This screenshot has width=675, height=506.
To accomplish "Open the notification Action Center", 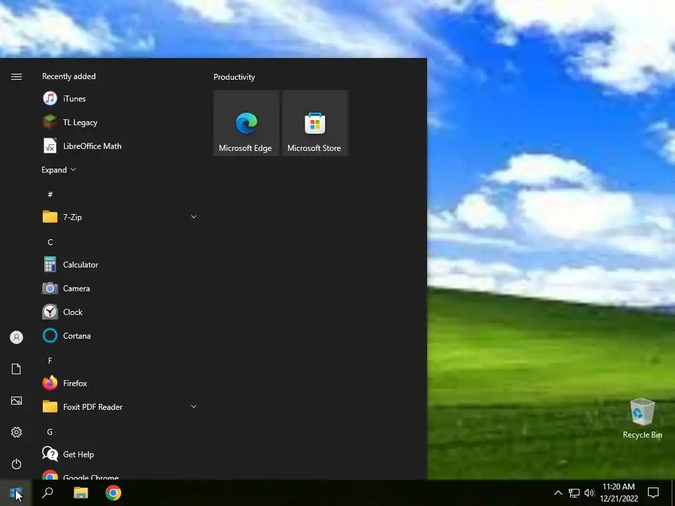I will (x=653, y=493).
